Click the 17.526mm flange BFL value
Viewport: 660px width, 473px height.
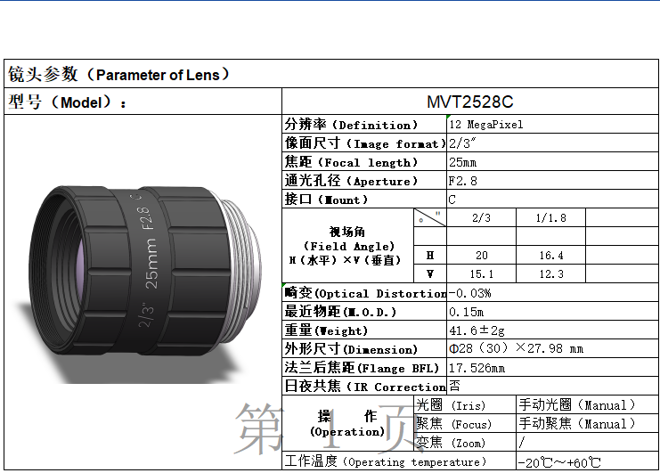click(552, 368)
